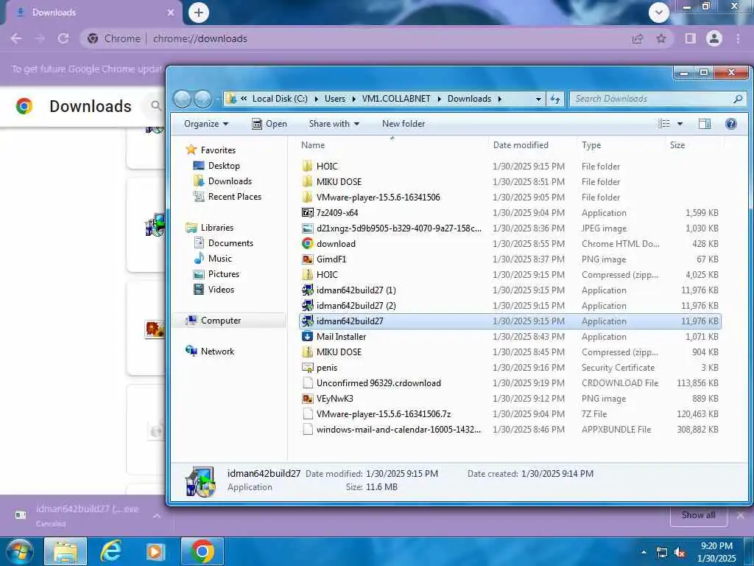The width and height of the screenshot is (754, 566).
Task: Select idman642build27 (2) application
Action: click(510, 306)
